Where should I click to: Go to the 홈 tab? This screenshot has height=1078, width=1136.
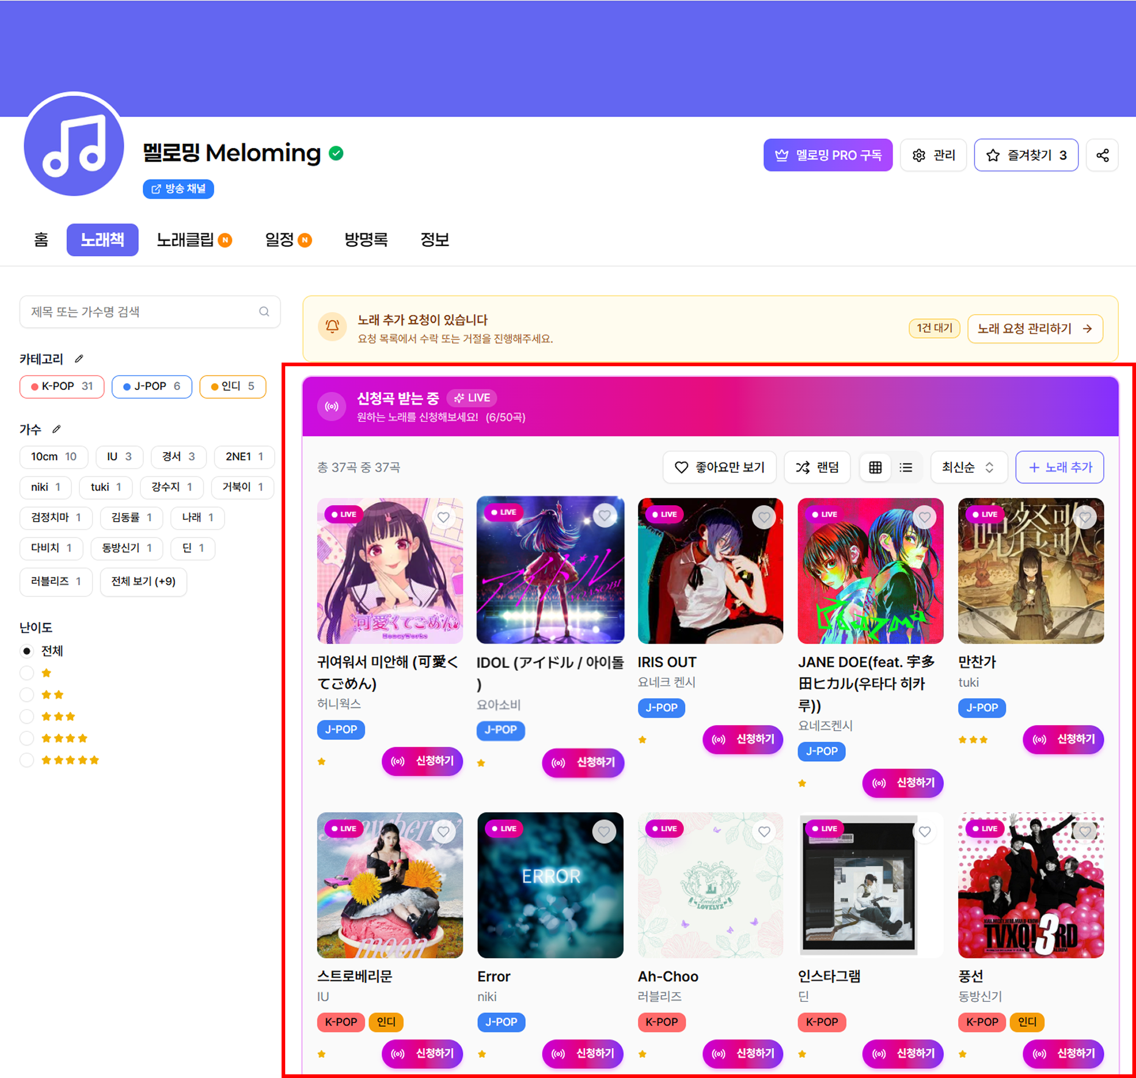coord(41,239)
